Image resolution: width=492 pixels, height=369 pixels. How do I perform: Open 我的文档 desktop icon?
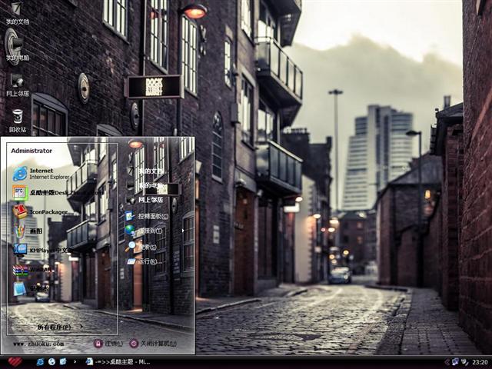(17, 13)
